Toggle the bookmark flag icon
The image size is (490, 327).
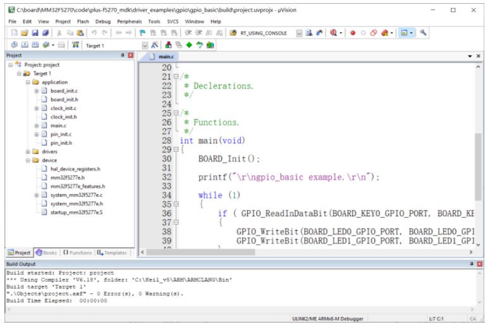pos(142,33)
